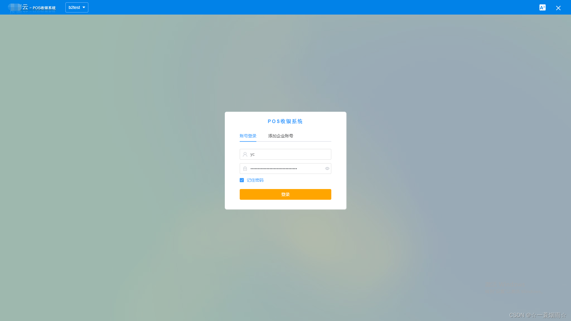Click the 登录 login button

(x=285, y=194)
